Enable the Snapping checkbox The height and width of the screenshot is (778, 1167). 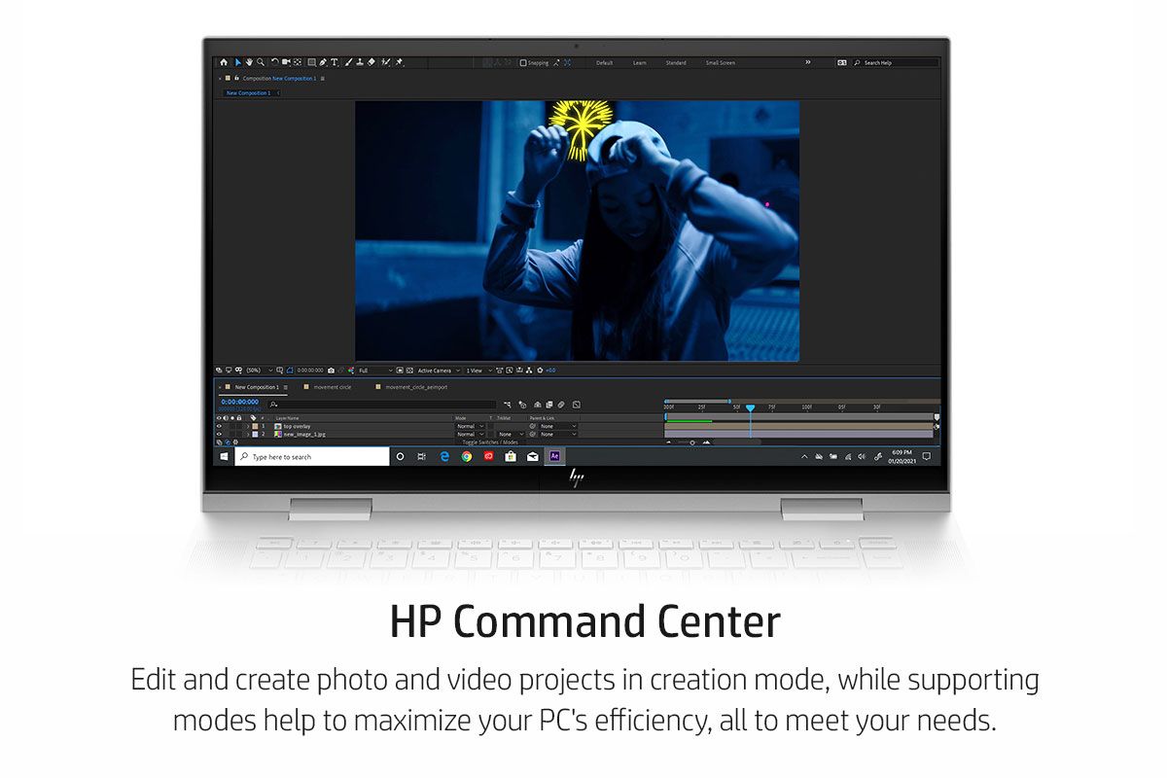pyautogui.click(x=523, y=62)
